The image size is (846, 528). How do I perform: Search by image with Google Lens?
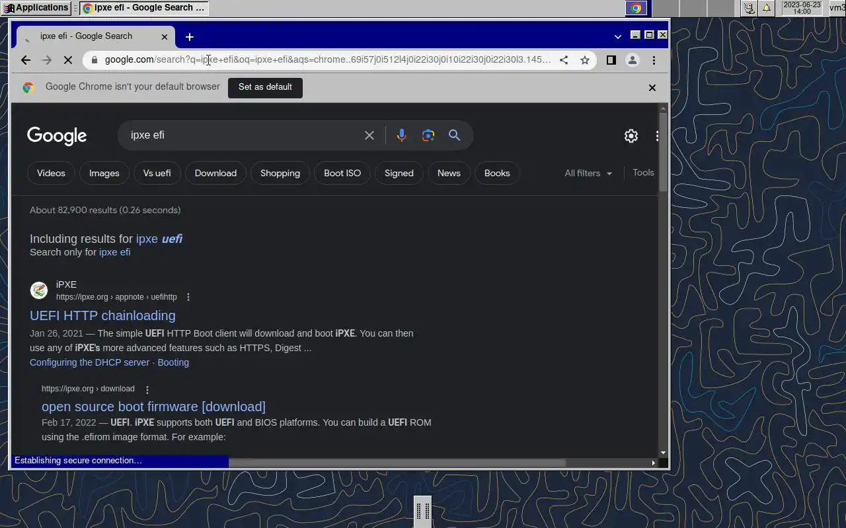pyautogui.click(x=428, y=135)
